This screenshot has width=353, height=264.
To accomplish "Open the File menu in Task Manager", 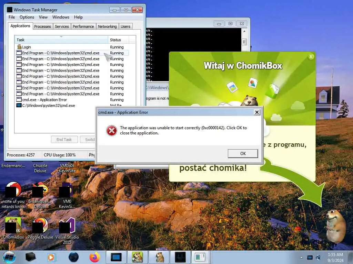I will [x=12, y=17].
